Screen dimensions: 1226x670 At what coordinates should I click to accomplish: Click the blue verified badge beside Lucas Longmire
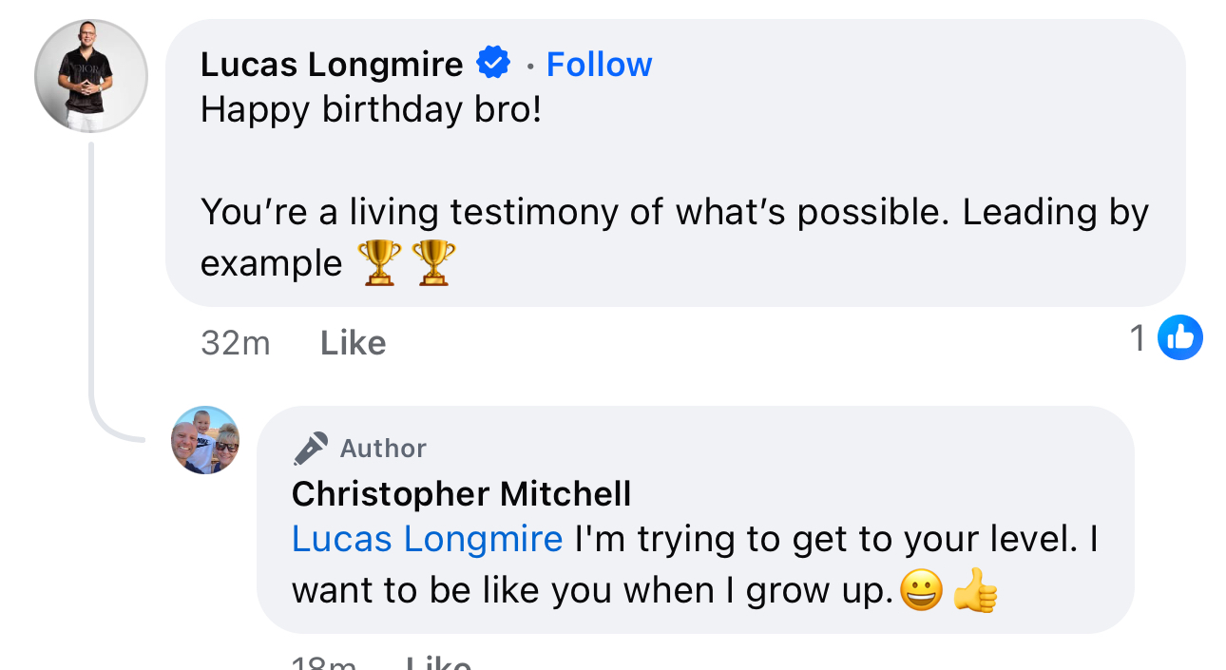point(493,64)
